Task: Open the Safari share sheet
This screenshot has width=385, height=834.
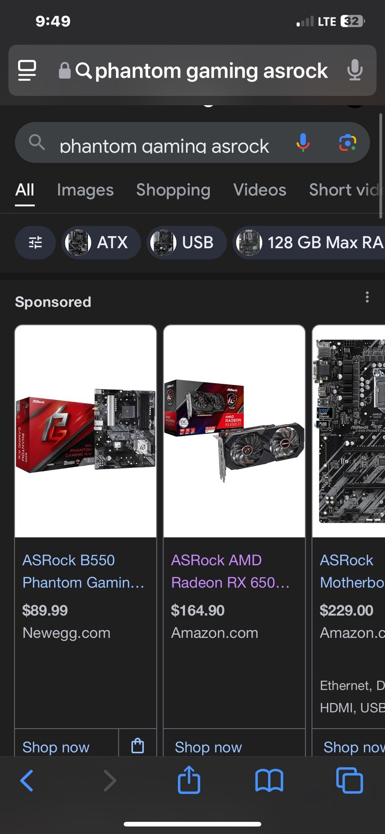Action: (x=189, y=780)
